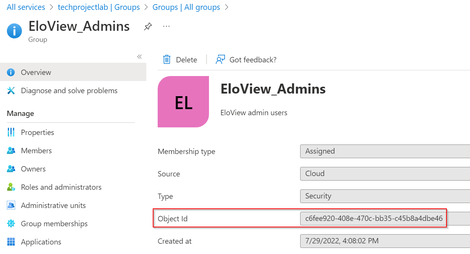
Task: Navigate to Groups | All groups breadcrumb
Action: [x=186, y=7]
